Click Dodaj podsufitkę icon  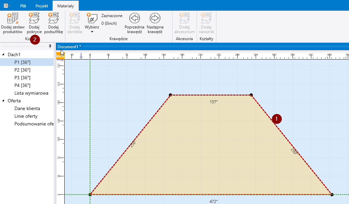tap(54, 18)
